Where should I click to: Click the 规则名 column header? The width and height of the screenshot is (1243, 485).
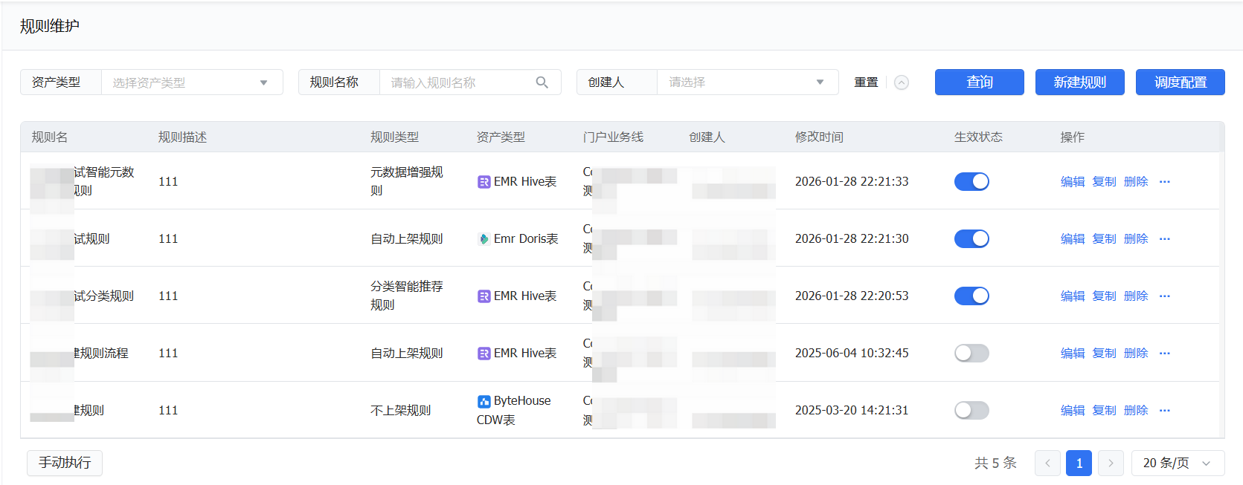click(x=50, y=137)
